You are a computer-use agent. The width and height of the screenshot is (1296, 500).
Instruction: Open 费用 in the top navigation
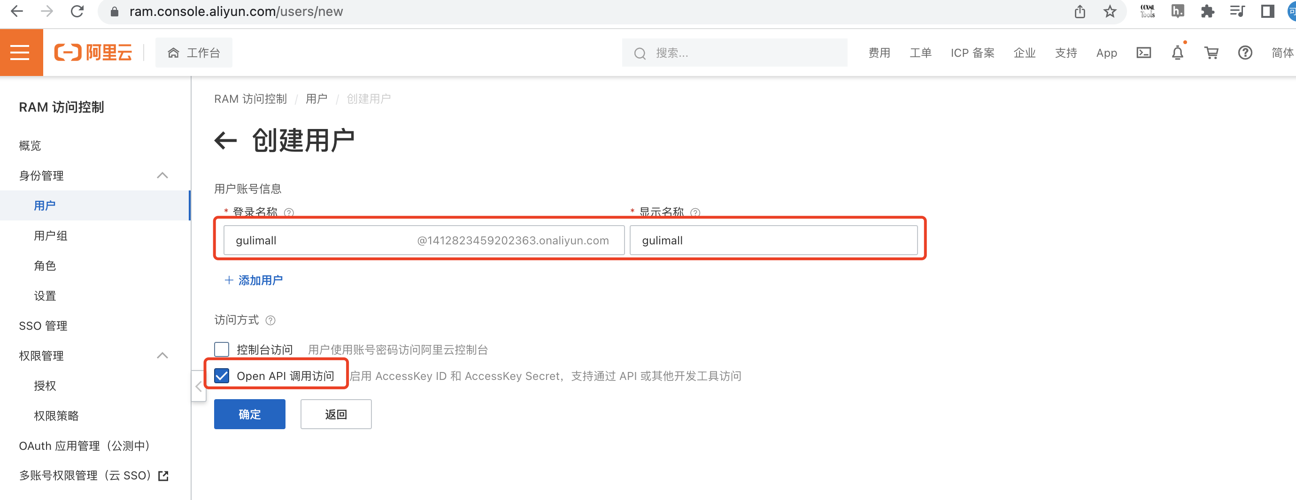click(879, 53)
